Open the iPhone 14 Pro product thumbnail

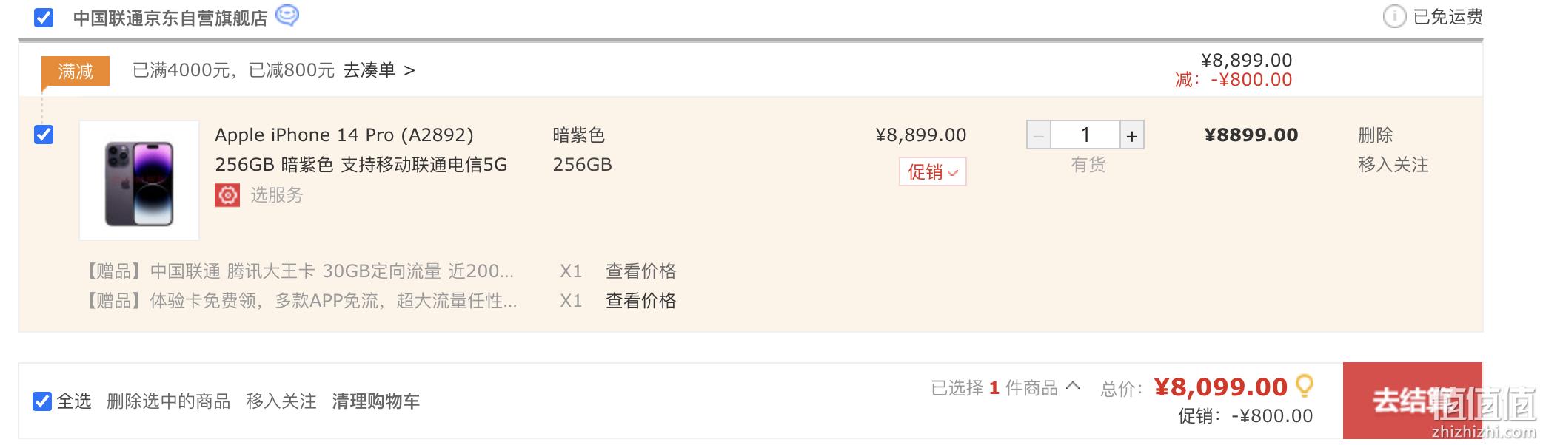tap(139, 180)
